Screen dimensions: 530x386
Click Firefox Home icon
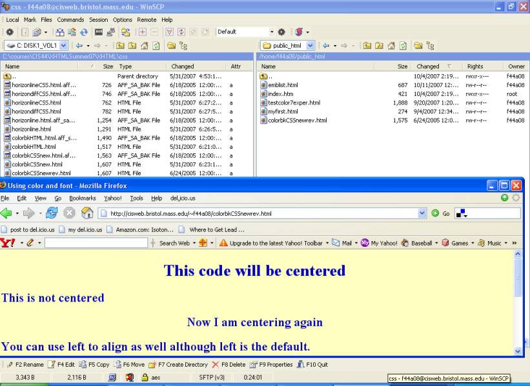pyautogui.click(x=87, y=213)
